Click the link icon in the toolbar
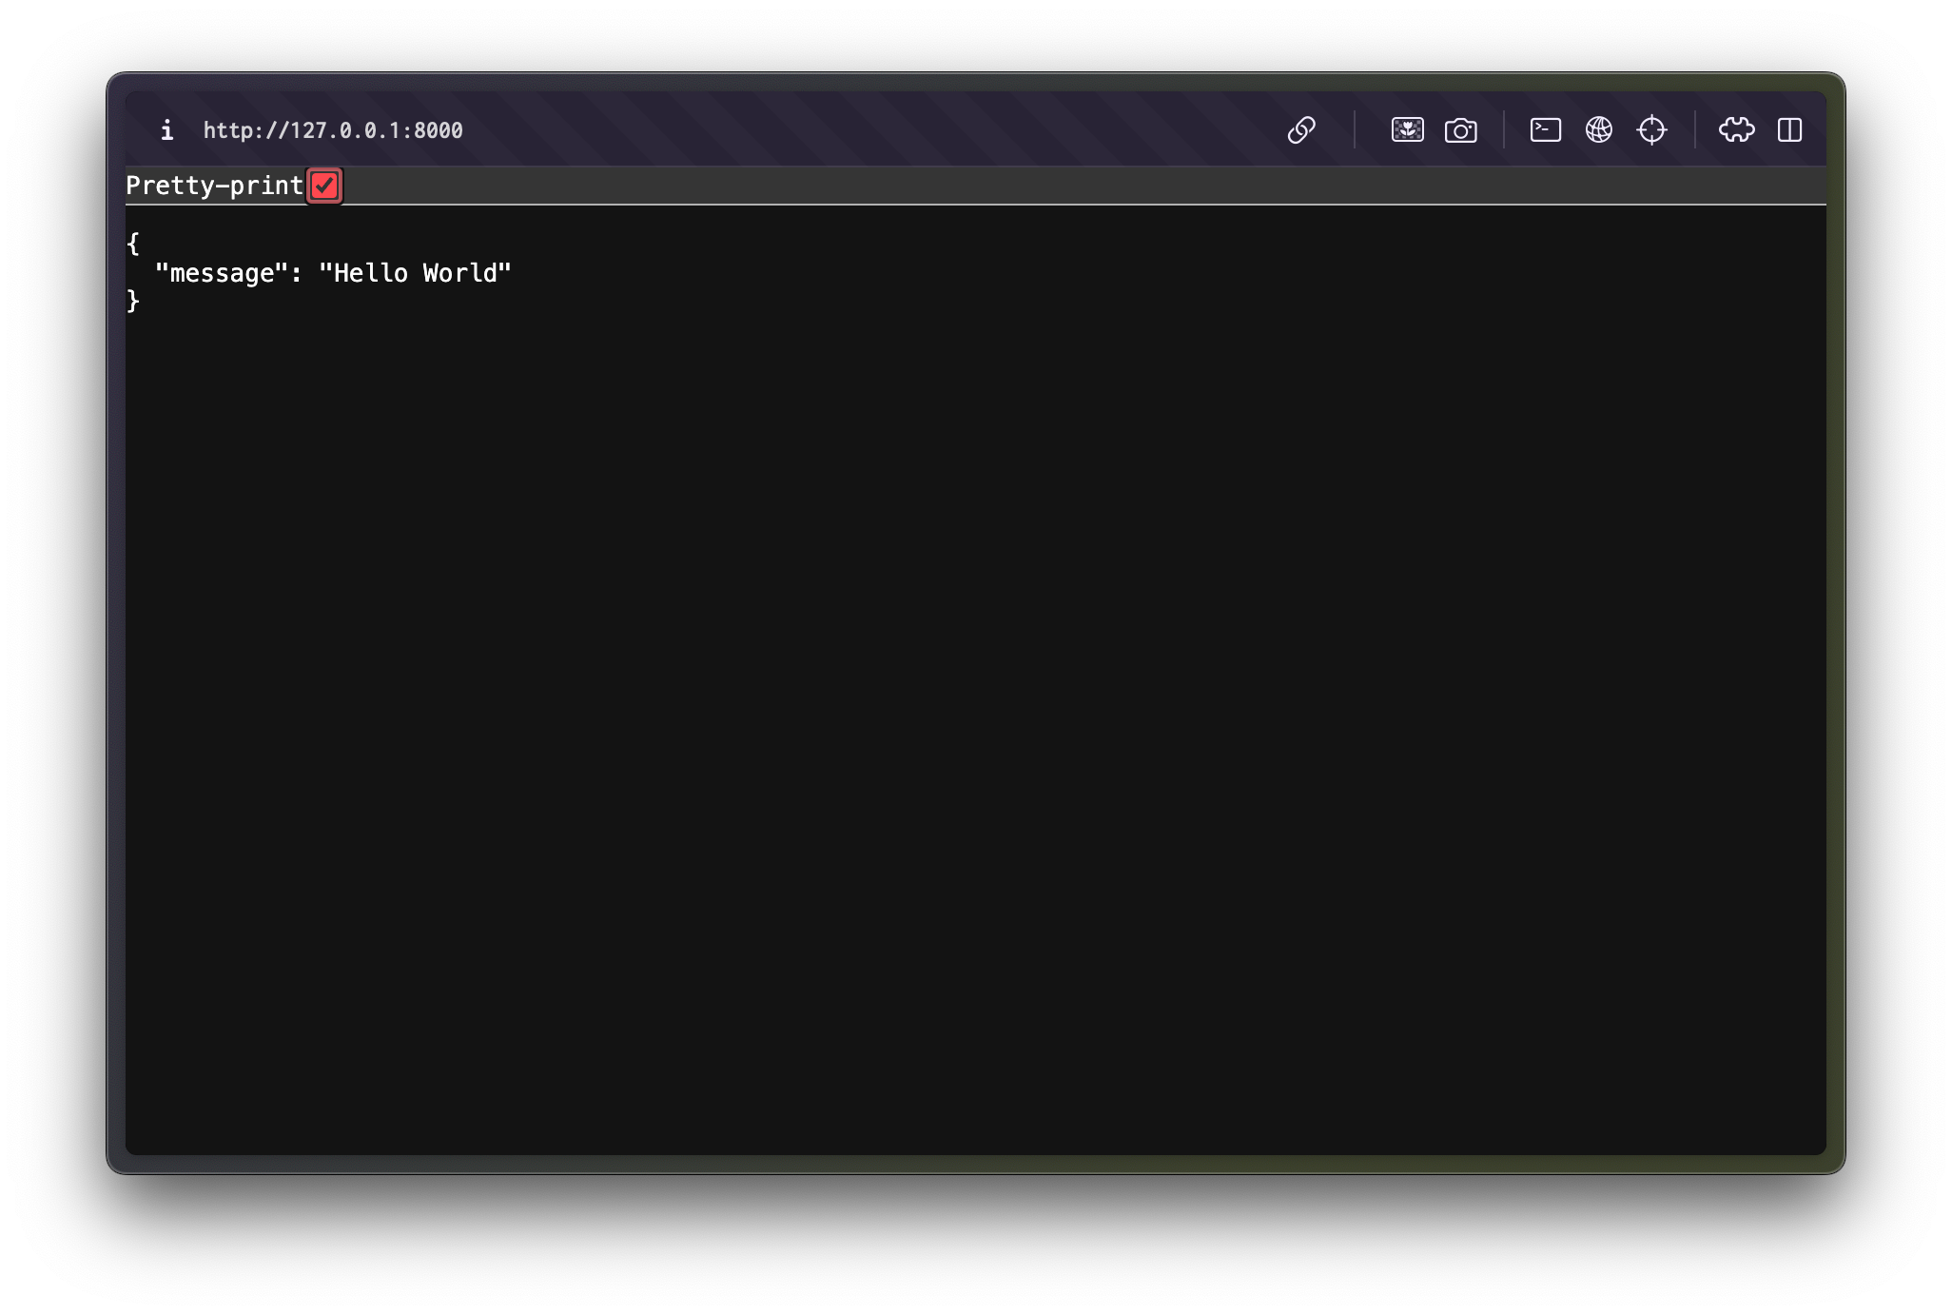The image size is (1952, 1315). click(x=1303, y=129)
